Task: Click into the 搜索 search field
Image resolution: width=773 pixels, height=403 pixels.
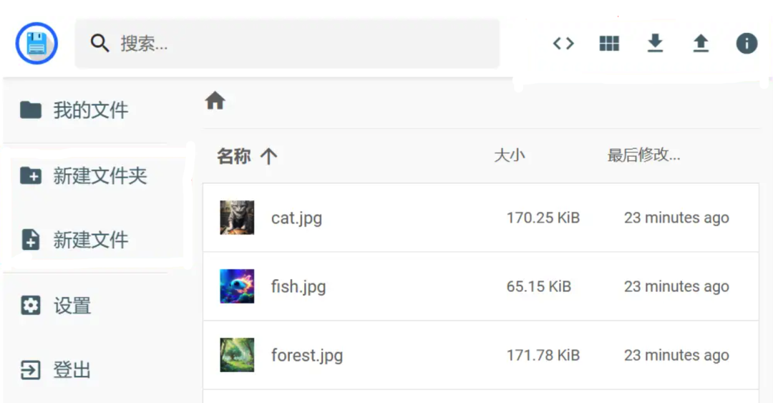Action: click(x=301, y=44)
